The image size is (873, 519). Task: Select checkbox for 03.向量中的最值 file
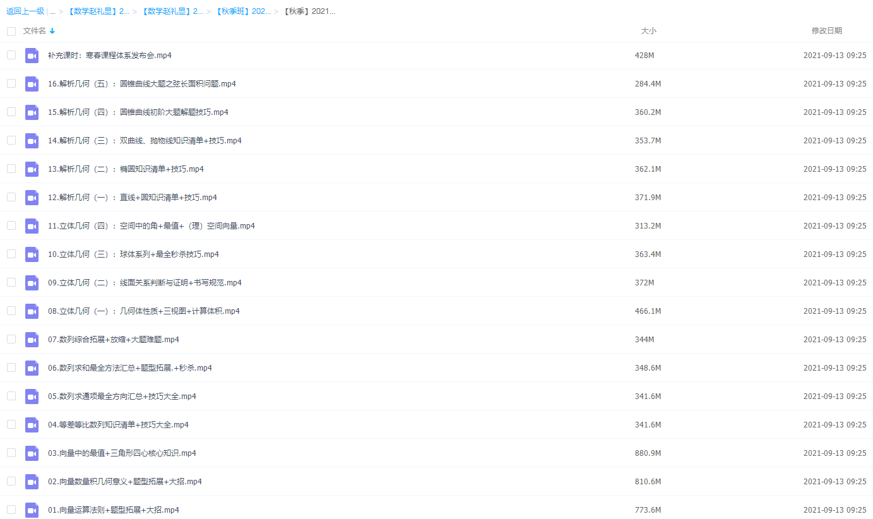tap(11, 453)
